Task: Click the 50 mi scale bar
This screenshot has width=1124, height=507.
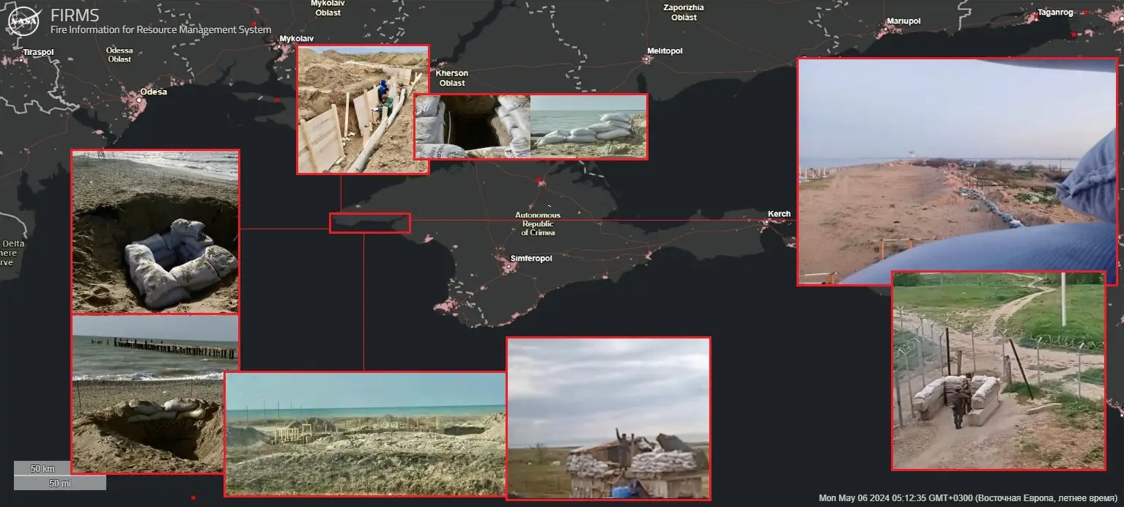Action: [60, 483]
